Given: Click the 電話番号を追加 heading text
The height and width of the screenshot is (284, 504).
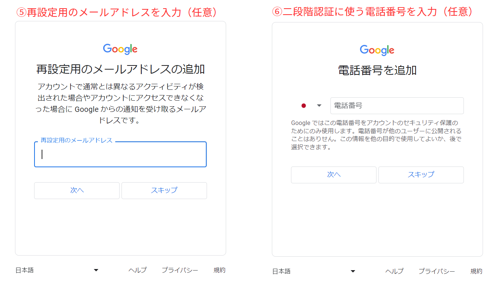Looking at the screenshot, I should pyautogui.click(x=377, y=70).
